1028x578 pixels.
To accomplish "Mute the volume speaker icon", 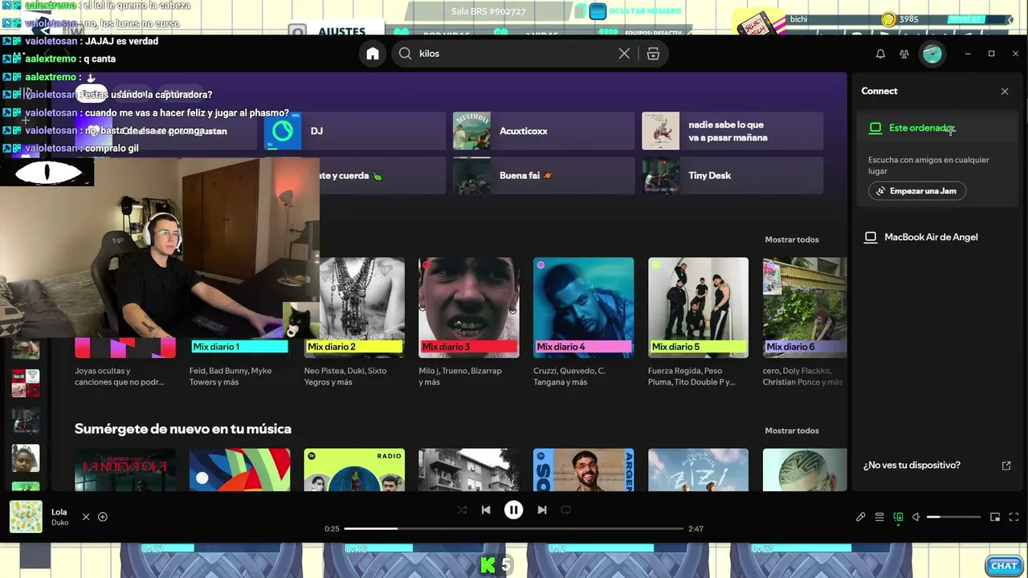I will [916, 518].
